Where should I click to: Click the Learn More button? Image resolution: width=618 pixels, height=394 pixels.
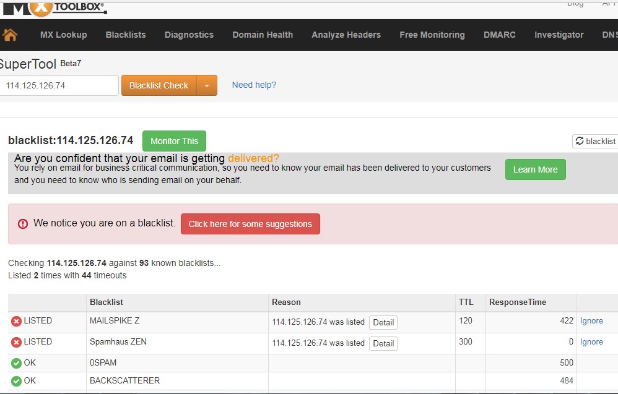pos(535,169)
